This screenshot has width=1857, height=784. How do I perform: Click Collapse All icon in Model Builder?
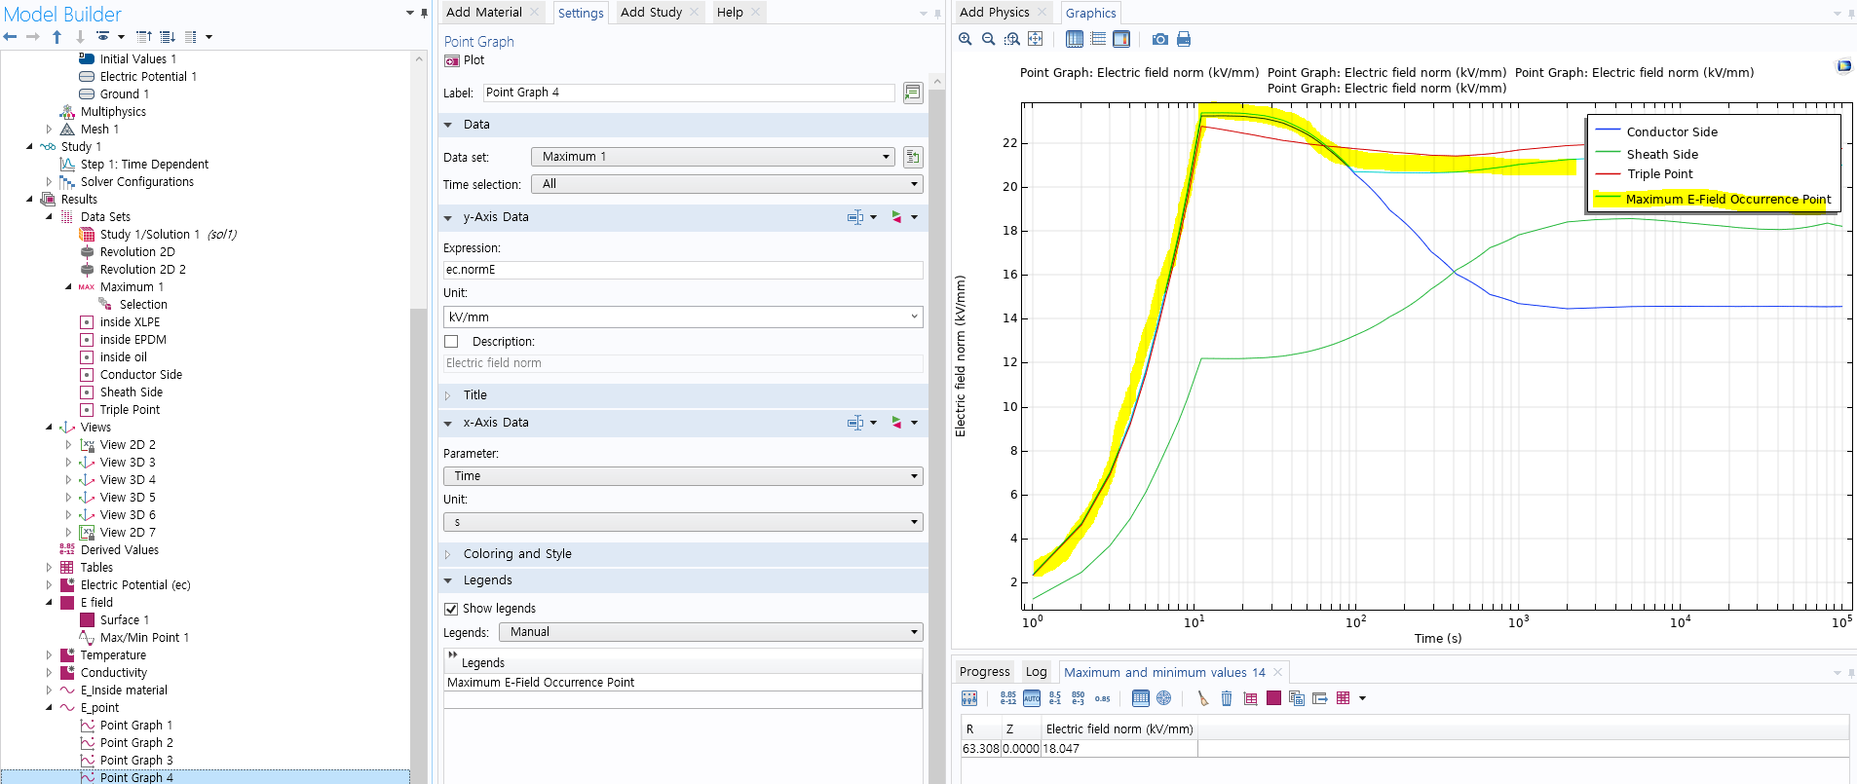143,37
